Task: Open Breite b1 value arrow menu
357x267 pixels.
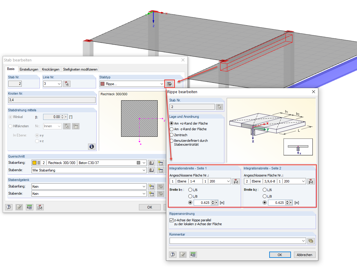Action: point(216,203)
